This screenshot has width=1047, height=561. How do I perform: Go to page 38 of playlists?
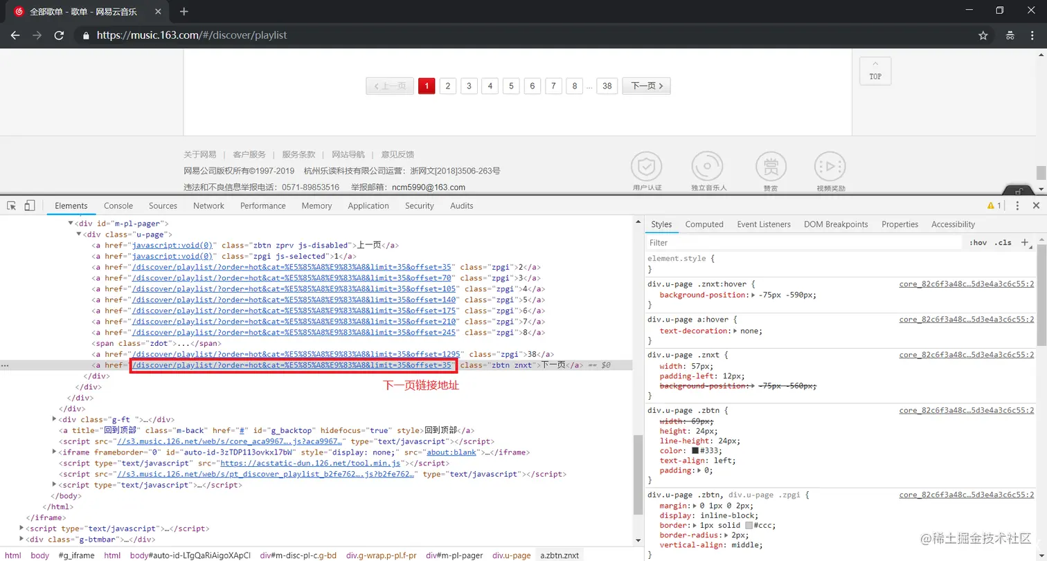tap(607, 86)
